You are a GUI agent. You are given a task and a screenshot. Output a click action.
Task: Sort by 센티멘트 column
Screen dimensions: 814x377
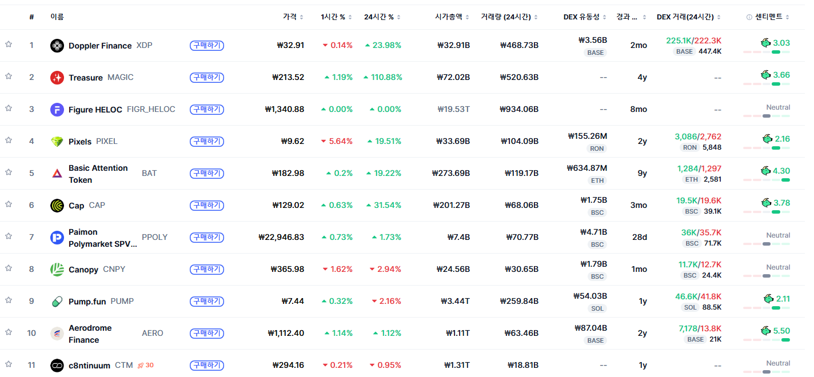tap(772, 17)
